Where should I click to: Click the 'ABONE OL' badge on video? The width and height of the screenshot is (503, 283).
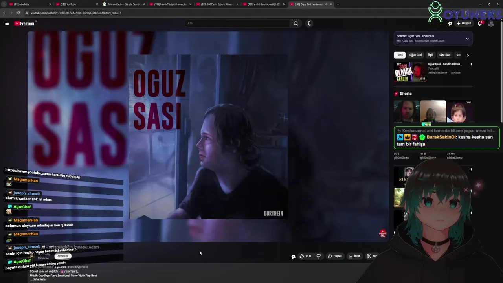coord(382,233)
